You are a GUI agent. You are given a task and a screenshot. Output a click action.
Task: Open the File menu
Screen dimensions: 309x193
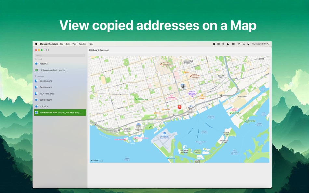tap(62, 44)
